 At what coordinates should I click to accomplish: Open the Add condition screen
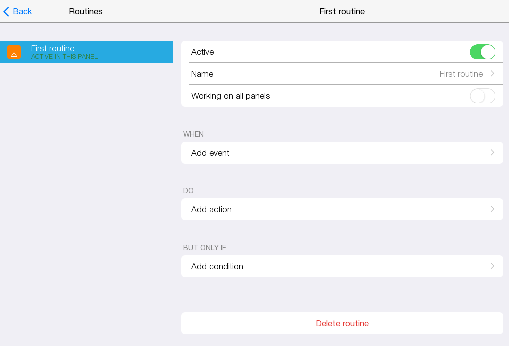click(x=342, y=266)
